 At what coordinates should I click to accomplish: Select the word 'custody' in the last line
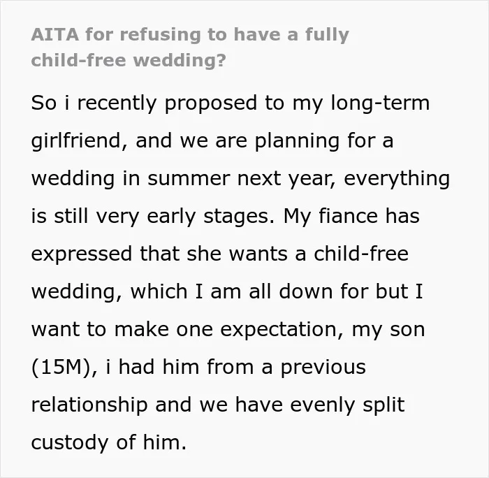pos(70,443)
